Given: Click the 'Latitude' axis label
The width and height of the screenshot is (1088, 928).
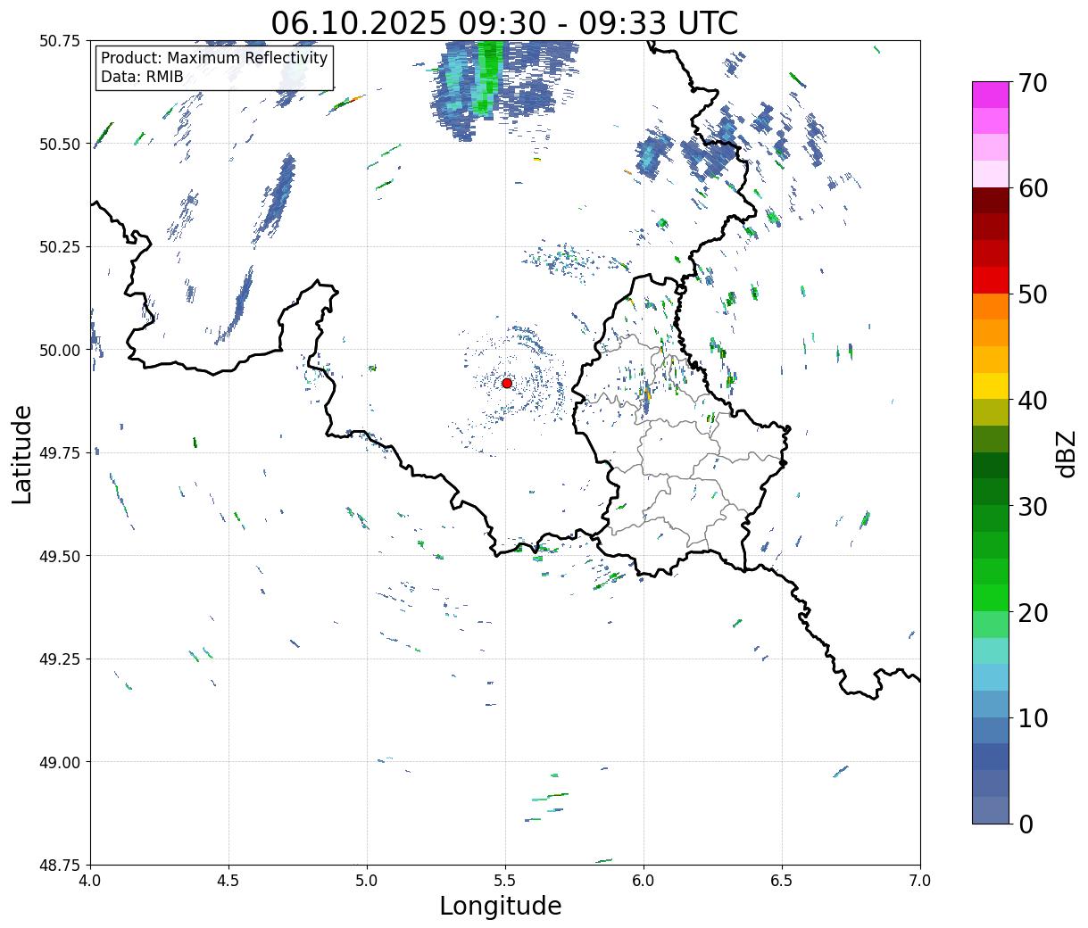Looking at the screenshot, I should coord(22,454).
